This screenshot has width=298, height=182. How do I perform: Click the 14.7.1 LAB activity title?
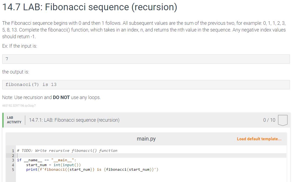[x=74, y=120]
